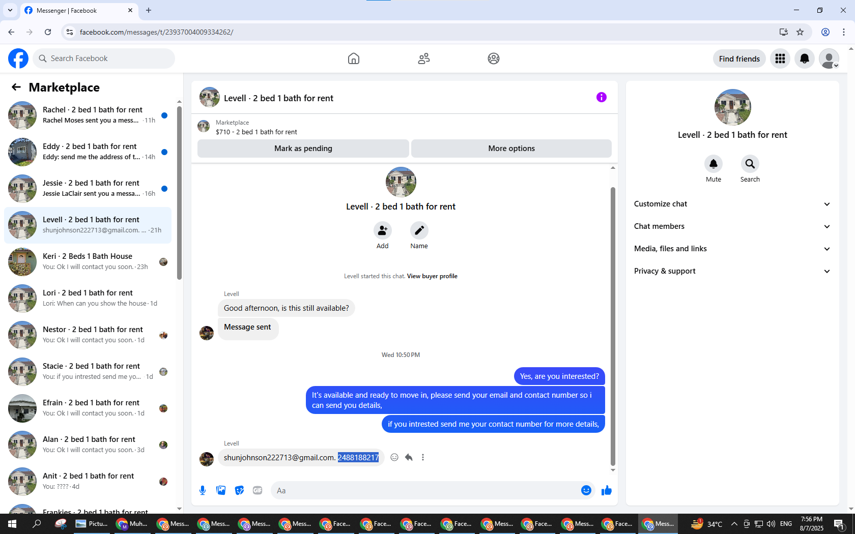Bookmark this page with star icon
This screenshot has width=855, height=534.
pos(800,32)
